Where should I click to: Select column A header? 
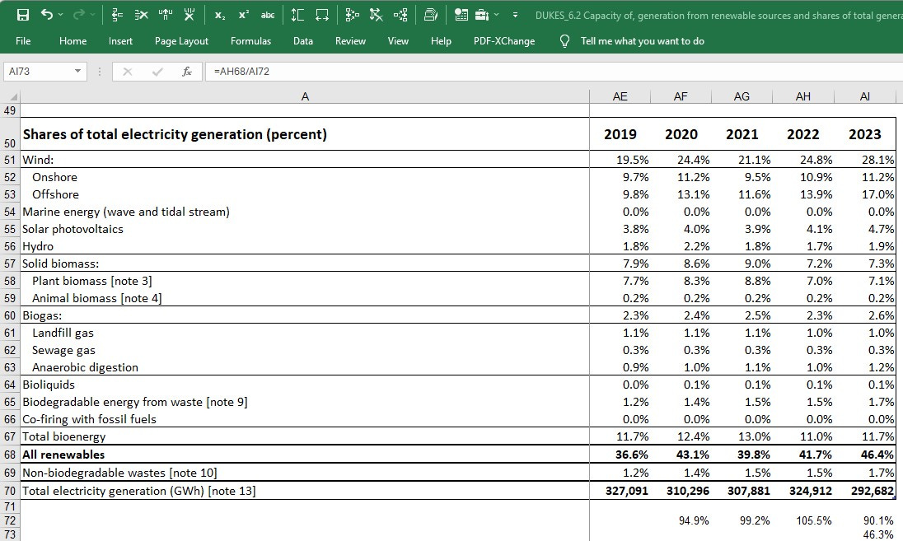click(x=305, y=96)
